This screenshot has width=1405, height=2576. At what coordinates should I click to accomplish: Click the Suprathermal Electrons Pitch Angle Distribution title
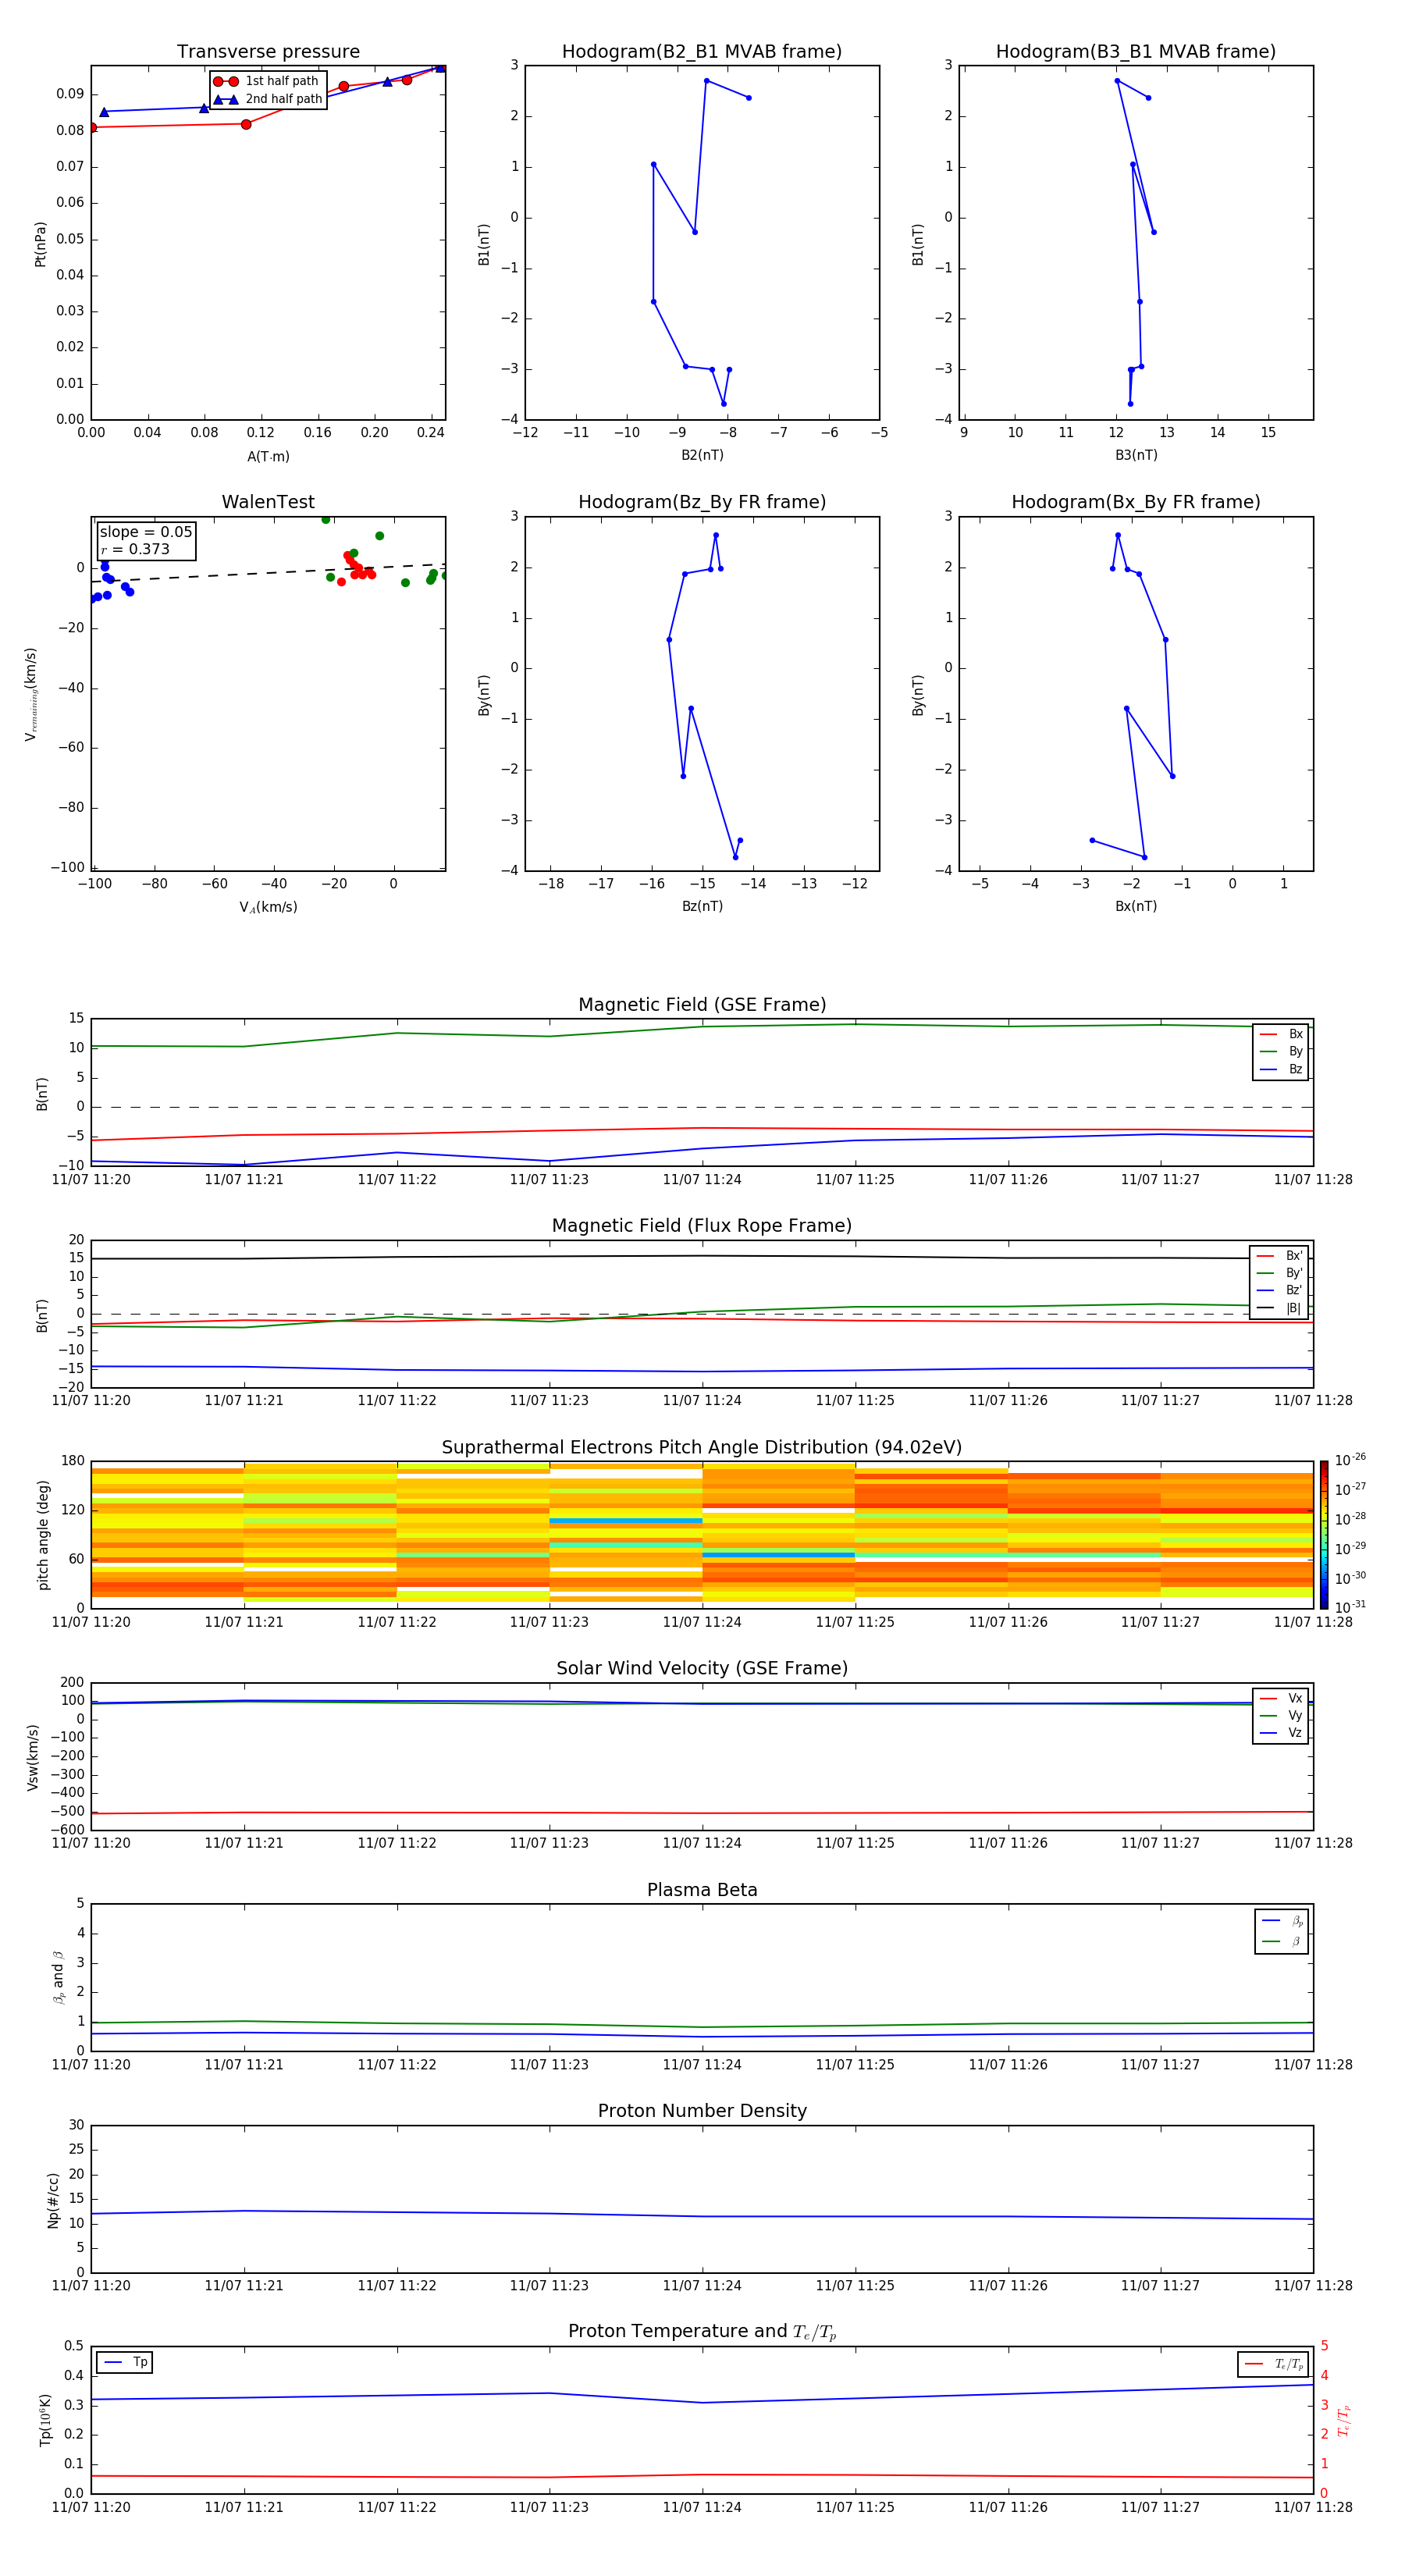(x=702, y=1448)
